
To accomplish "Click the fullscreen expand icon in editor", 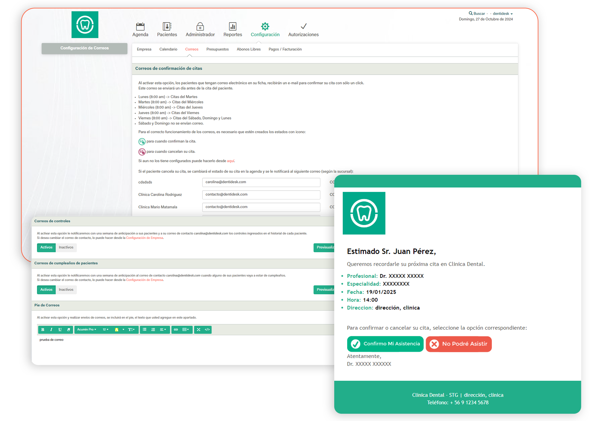I will coord(199,330).
